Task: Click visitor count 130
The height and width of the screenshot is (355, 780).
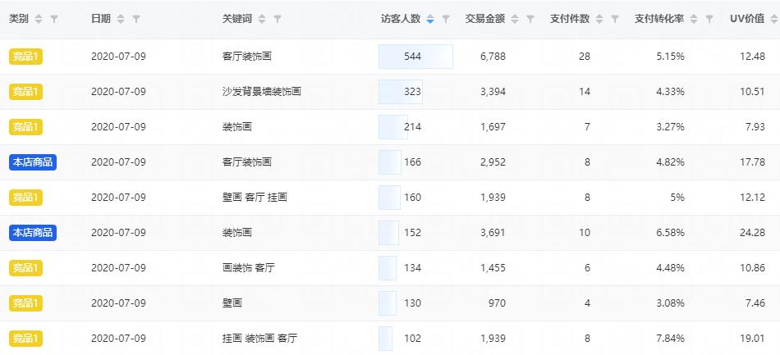Action: 412,303
